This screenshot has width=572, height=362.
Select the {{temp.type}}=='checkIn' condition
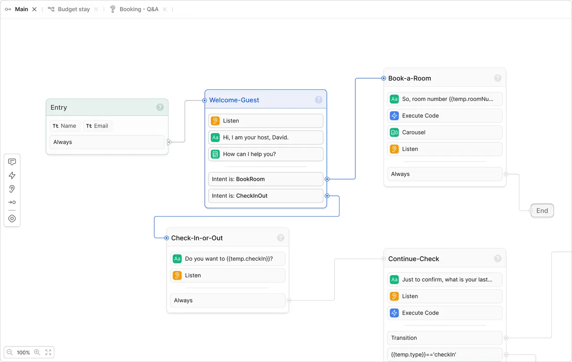pos(445,354)
